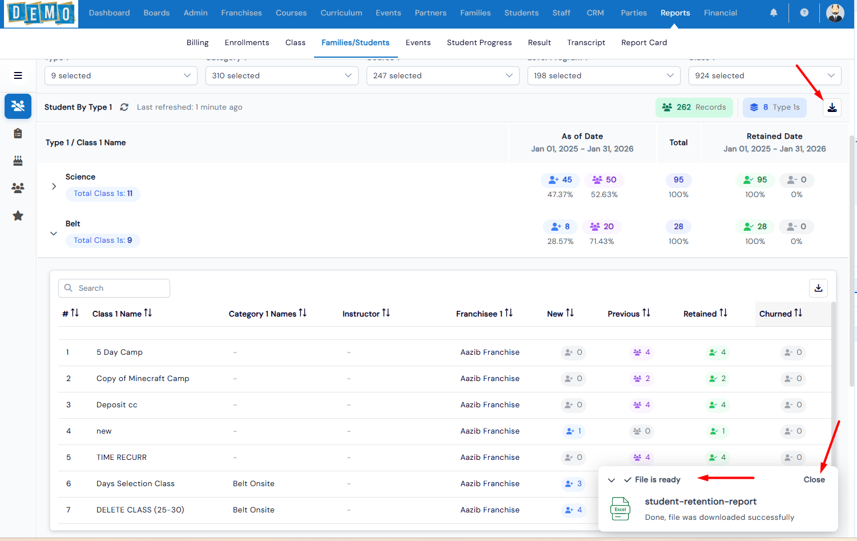The height and width of the screenshot is (541, 857).
Task: Open the help question mark icon
Action: click(x=804, y=13)
